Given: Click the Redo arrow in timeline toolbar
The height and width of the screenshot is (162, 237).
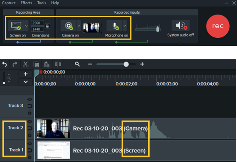Looking at the screenshot, I should (x=15, y=64).
